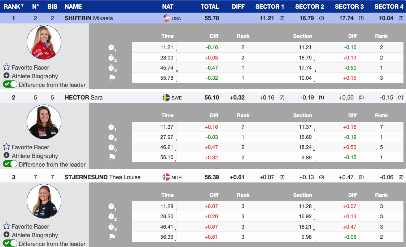Click the star icon beside Shiffrin's Favorite Racer

[6, 67]
